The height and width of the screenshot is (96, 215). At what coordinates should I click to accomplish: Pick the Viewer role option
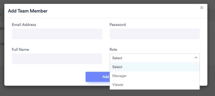coord(155,85)
